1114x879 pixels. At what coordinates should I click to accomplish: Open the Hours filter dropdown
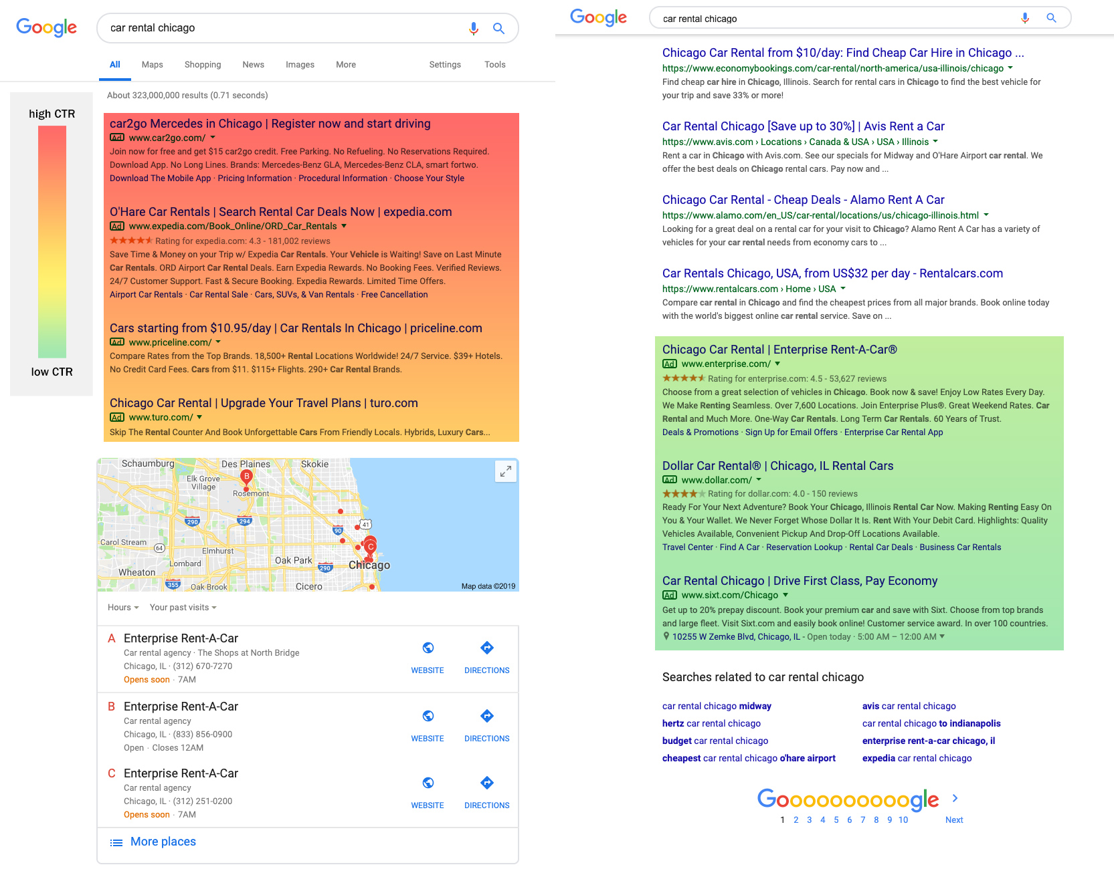[x=123, y=608]
